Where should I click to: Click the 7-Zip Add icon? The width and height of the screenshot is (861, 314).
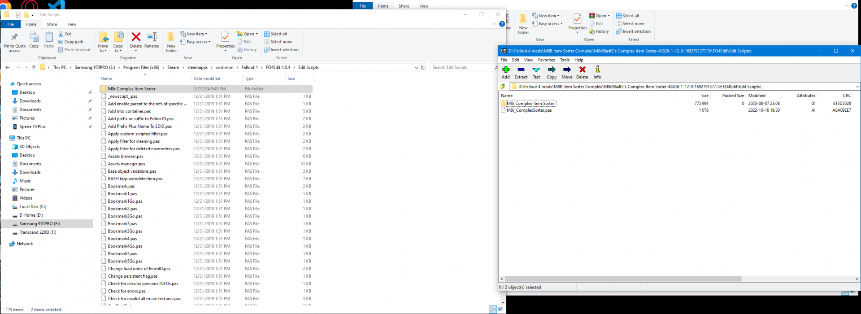click(x=506, y=70)
